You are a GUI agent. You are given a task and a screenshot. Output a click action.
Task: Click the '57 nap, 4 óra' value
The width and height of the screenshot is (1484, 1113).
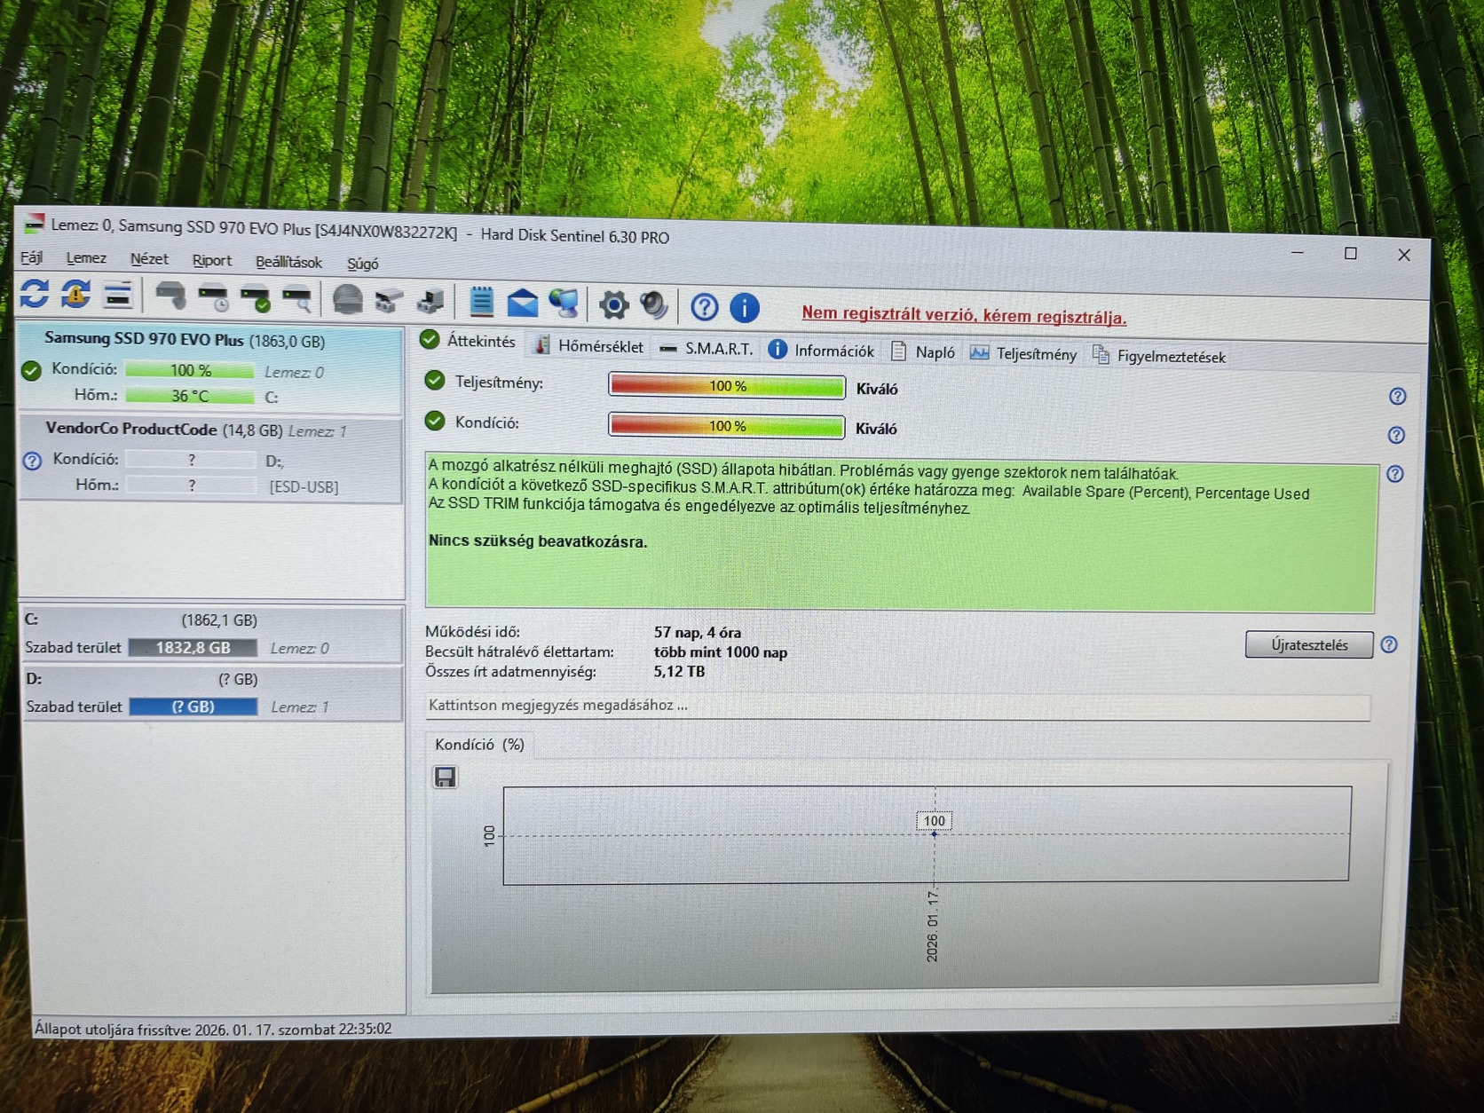pos(698,633)
